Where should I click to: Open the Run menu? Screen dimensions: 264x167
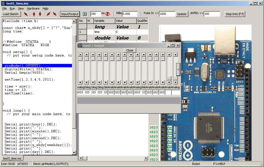[x=12, y=8]
